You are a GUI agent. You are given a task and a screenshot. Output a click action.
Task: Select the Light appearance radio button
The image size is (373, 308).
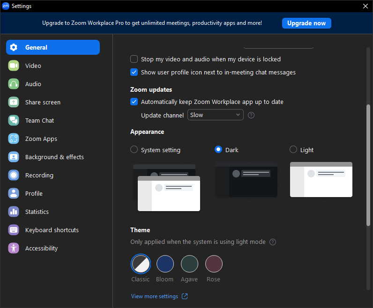tap(293, 149)
